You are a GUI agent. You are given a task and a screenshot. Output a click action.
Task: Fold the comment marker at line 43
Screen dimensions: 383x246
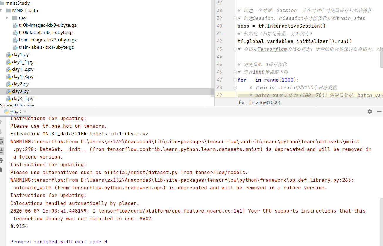(x=235, y=49)
